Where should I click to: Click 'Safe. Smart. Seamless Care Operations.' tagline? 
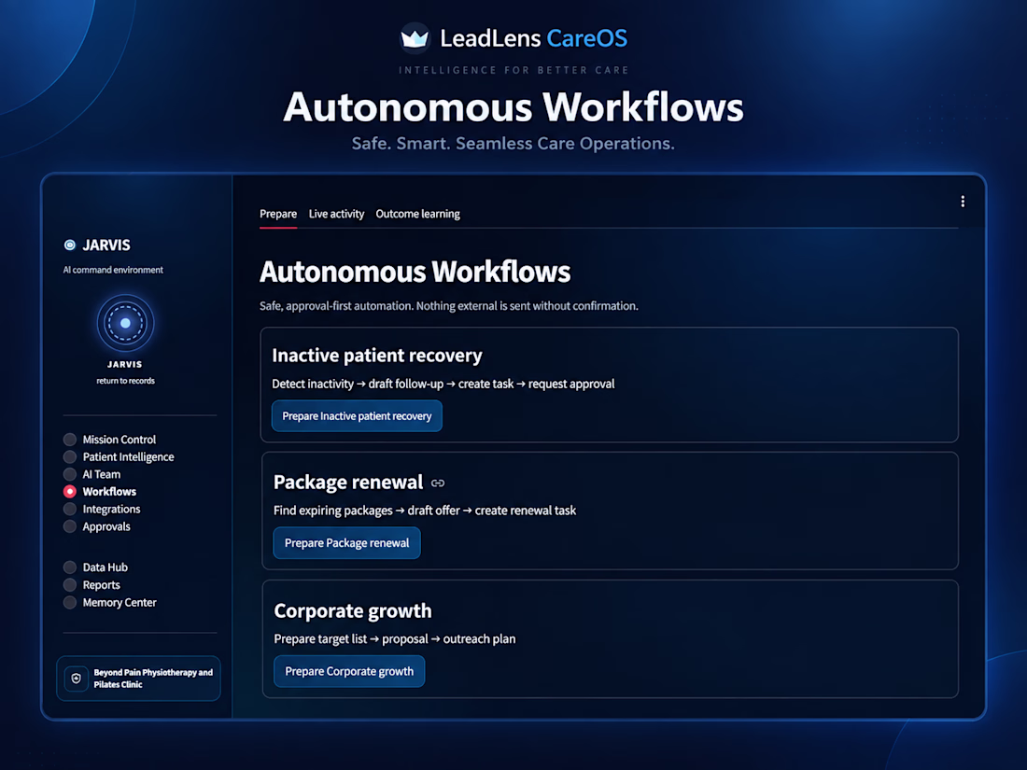point(513,144)
